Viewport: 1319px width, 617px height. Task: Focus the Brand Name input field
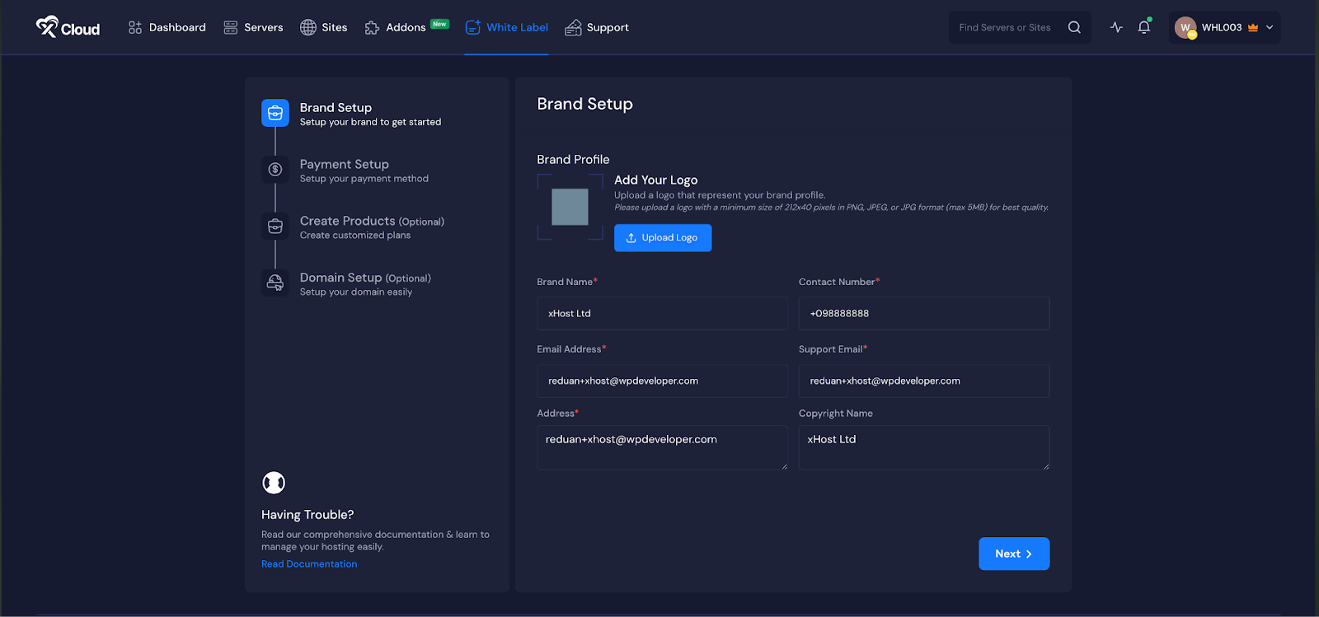click(x=661, y=314)
